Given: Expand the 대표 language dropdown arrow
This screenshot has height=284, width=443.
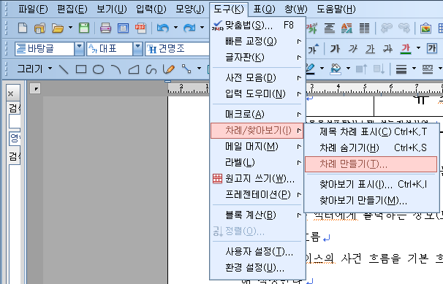Looking at the screenshot, I should click(x=137, y=49).
